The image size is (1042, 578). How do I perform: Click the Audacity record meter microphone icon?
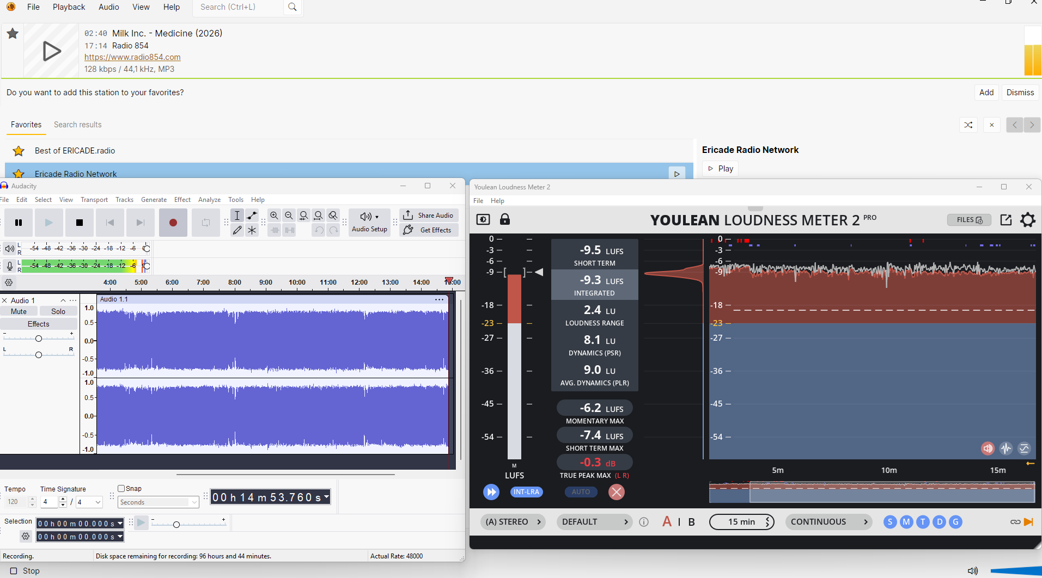[9, 266]
